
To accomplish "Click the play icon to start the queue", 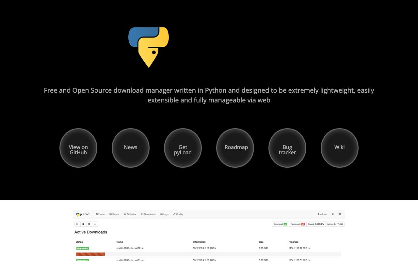I will 77,224.
